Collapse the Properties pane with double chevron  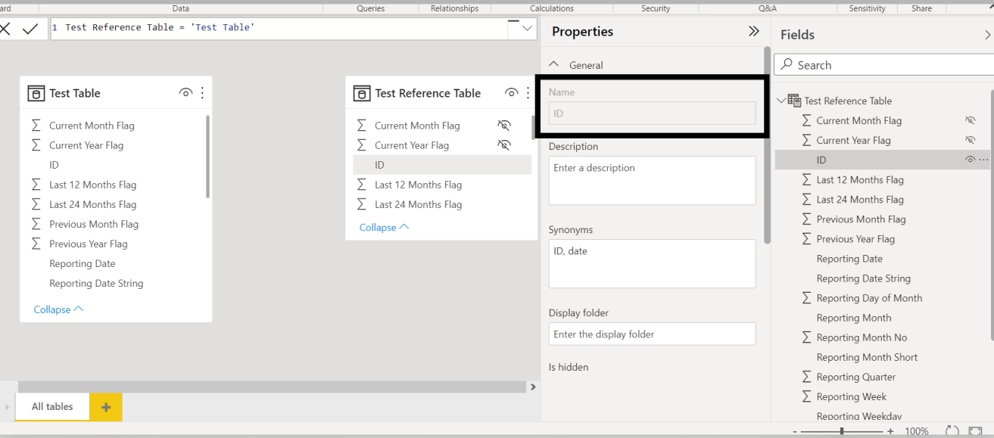pos(753,32)
